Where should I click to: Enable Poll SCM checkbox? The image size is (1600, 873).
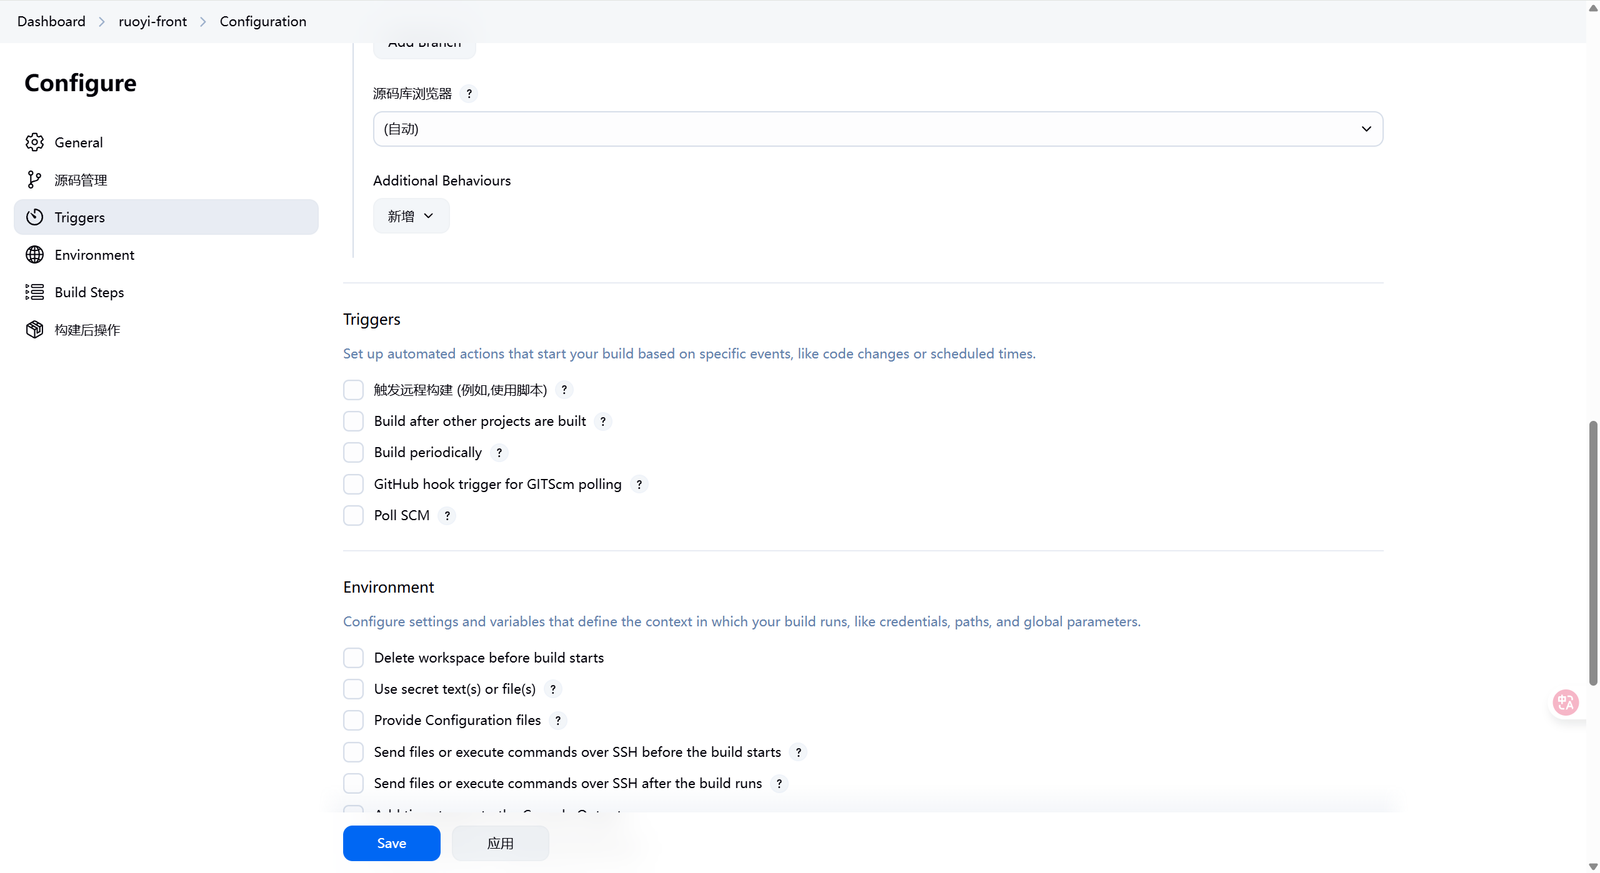point(353,516)
